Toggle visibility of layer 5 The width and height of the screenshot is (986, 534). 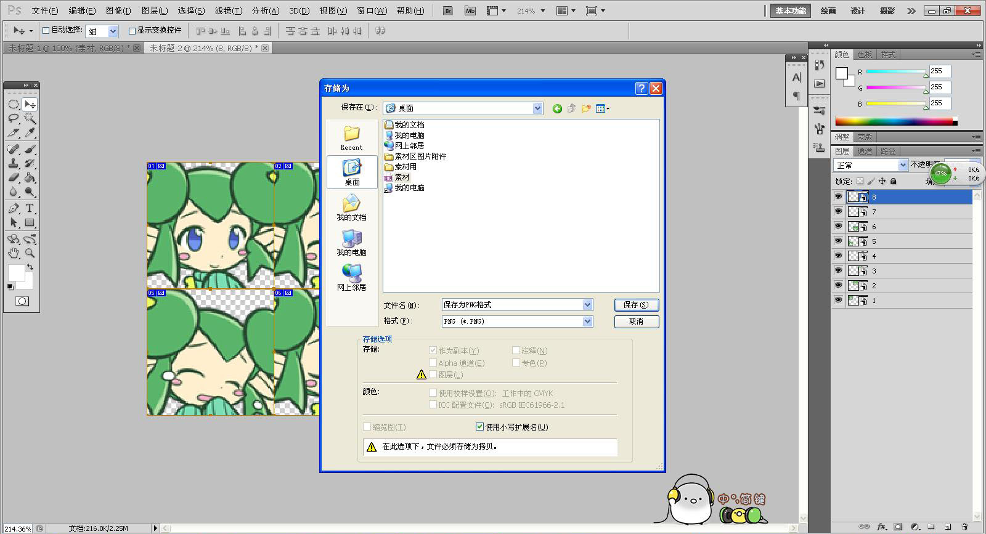coord(838,241)
